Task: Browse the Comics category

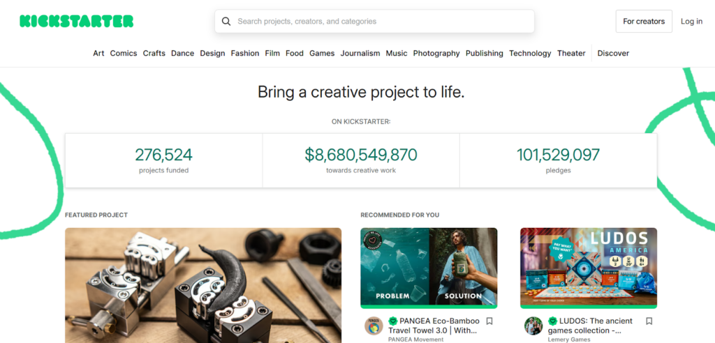Action: tap(124, 53)
